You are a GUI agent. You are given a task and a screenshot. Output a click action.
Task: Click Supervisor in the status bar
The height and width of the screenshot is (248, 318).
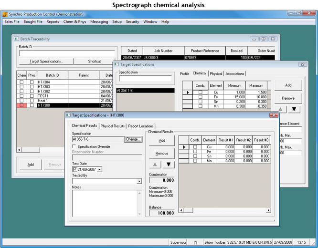point(178,242)
